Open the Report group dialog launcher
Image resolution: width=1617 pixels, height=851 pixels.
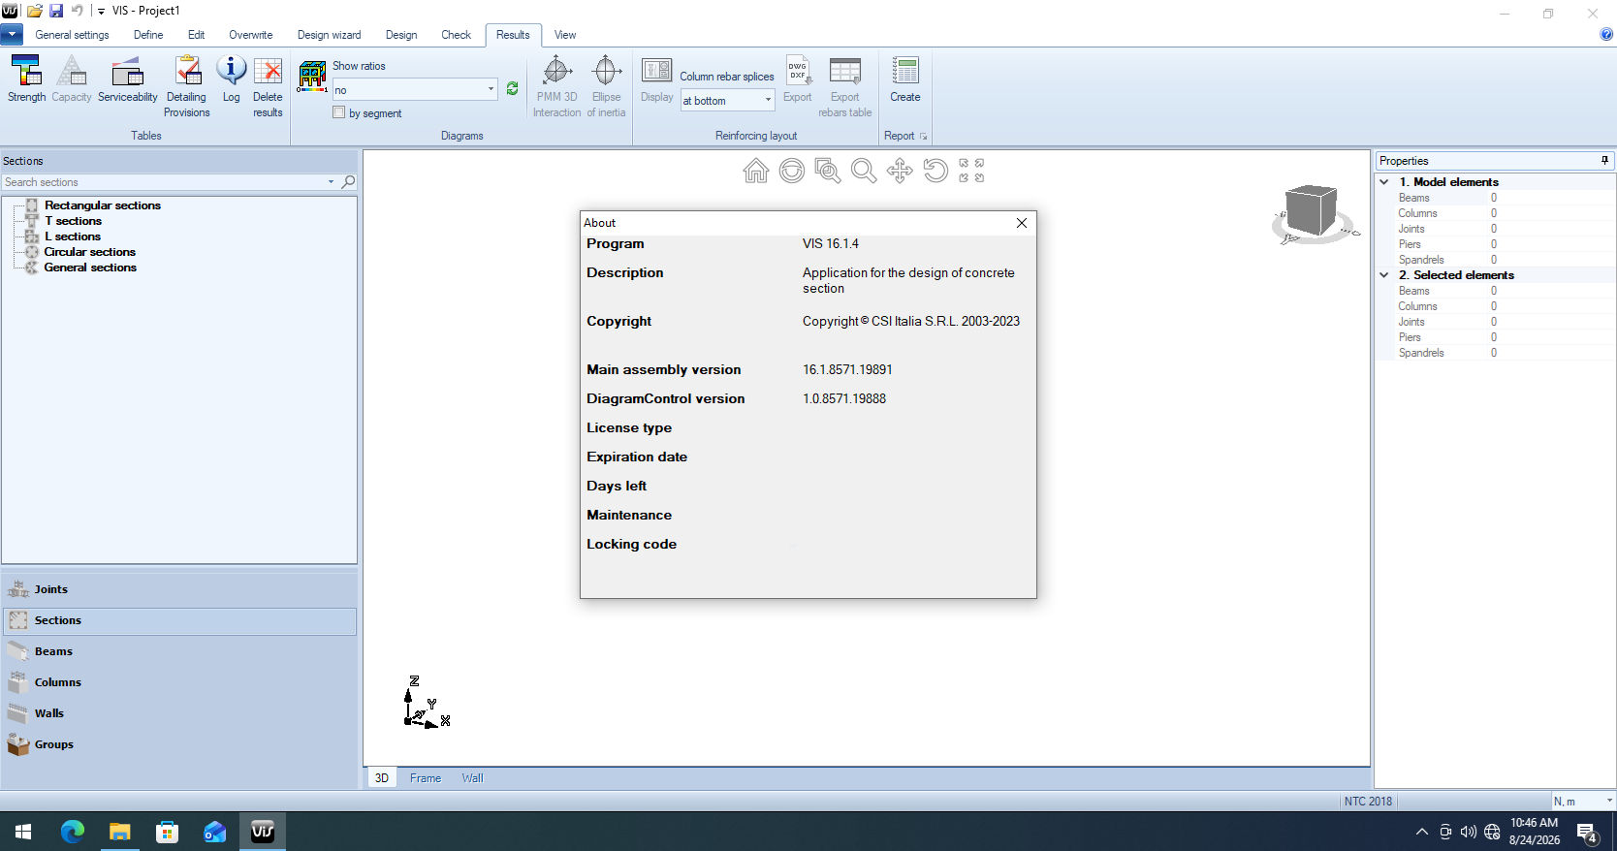[x=924, y=137]
